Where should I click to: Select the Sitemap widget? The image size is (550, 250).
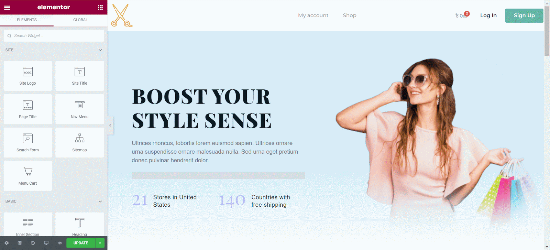point(80,143)
